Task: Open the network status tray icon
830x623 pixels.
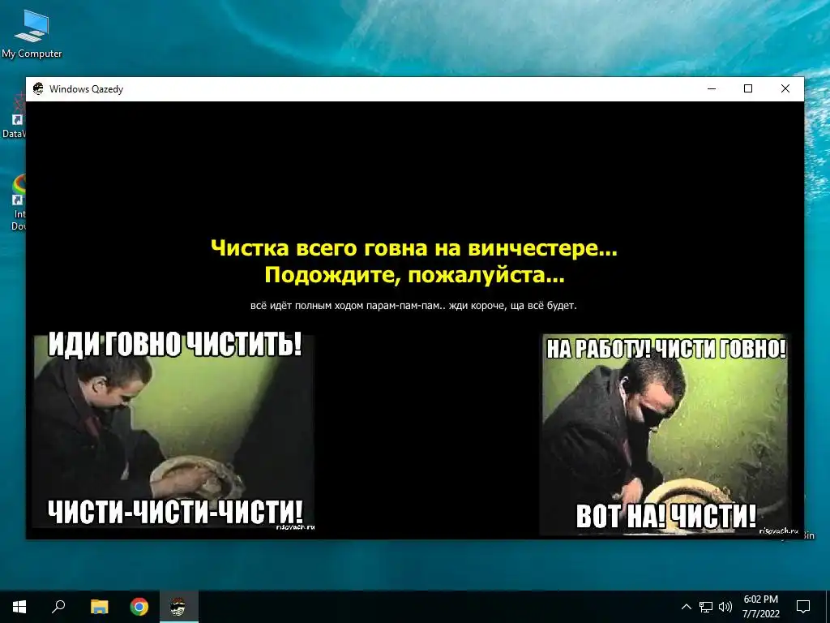Action: click(x=706, y=607)
